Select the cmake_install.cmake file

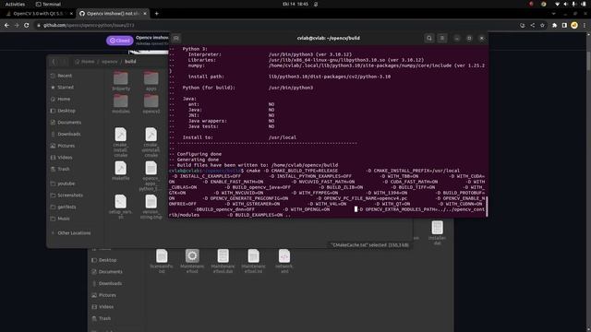pyautogui.click(x=121, y=142)
